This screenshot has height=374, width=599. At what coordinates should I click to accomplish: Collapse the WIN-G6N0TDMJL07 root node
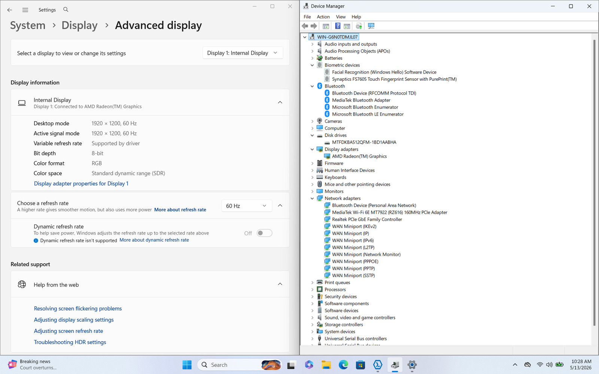click(305, 37)
